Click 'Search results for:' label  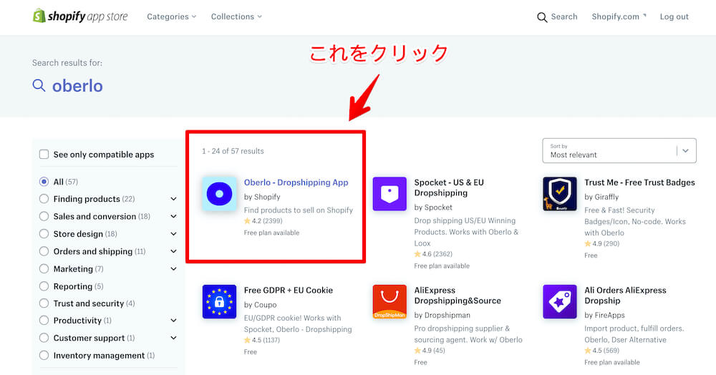tap(67, 63)
